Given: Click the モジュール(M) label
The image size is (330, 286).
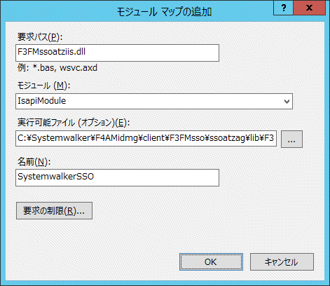Looking at the screenshot, I should point(44,86).
